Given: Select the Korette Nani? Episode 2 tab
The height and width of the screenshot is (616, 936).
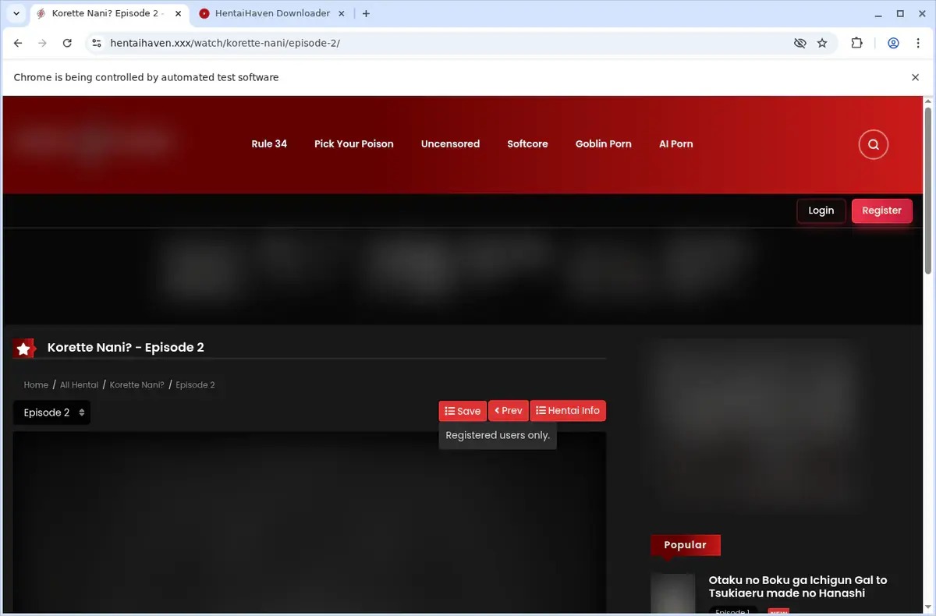Looking at the screenshot, I should pos(108,13).
